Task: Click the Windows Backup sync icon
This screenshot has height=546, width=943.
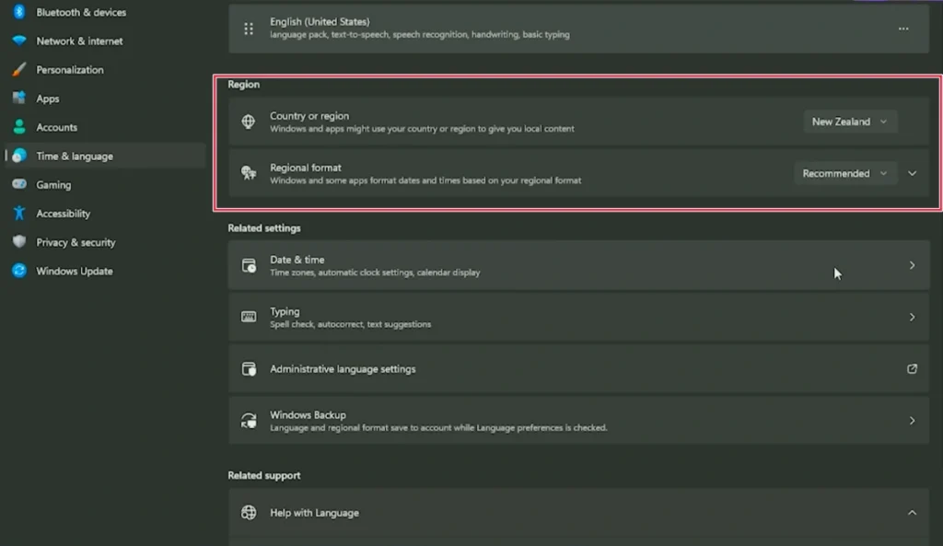Action: tap(249, 421)
